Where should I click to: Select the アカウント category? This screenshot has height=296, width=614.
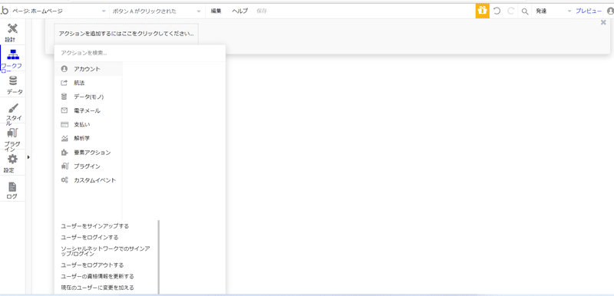[88, 69]
